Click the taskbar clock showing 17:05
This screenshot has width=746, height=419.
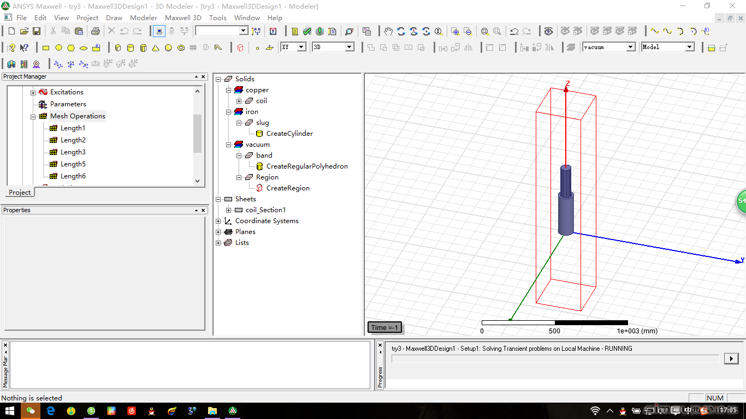pos(728,410)
